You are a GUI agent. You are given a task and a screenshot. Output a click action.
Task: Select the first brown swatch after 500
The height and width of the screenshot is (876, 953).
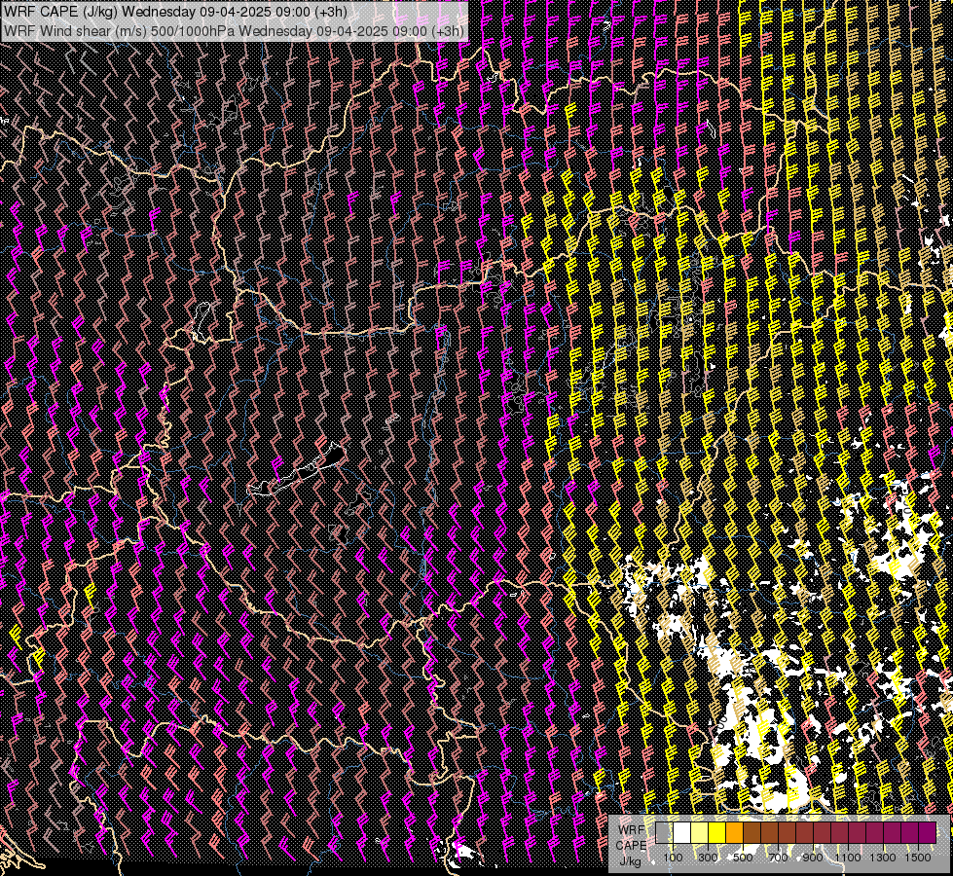coord(751,833)
